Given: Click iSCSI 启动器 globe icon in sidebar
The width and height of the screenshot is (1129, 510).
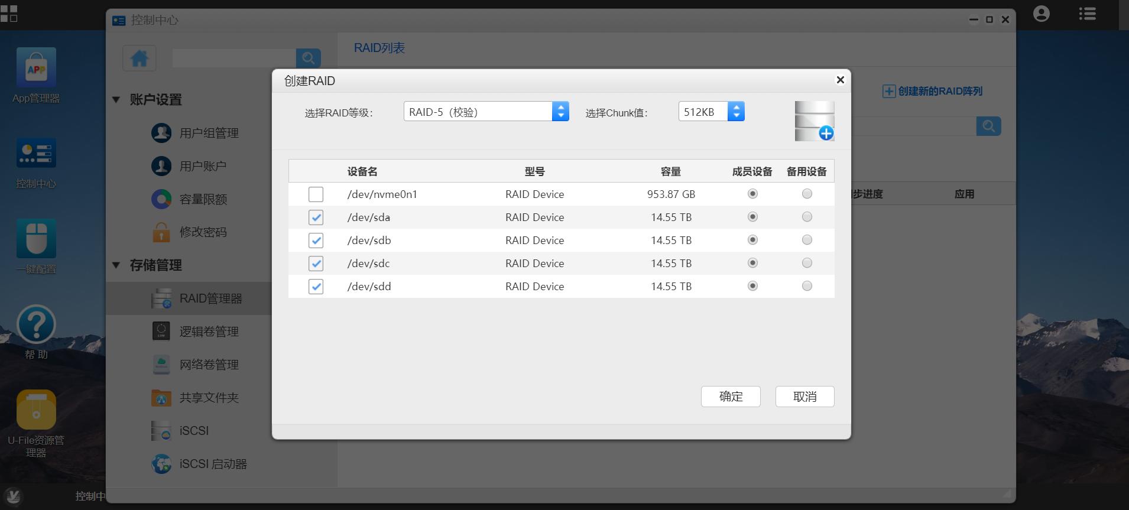Looking at the screenshot, I should 161,464.
